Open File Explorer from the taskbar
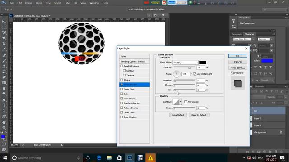This screenshot has width=289, height=162. (x=109, y=158)
